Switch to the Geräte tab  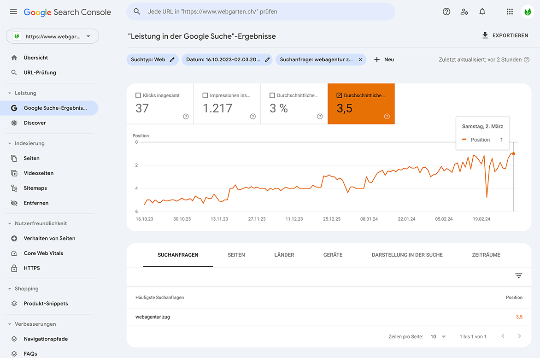(x=333, y=255)
